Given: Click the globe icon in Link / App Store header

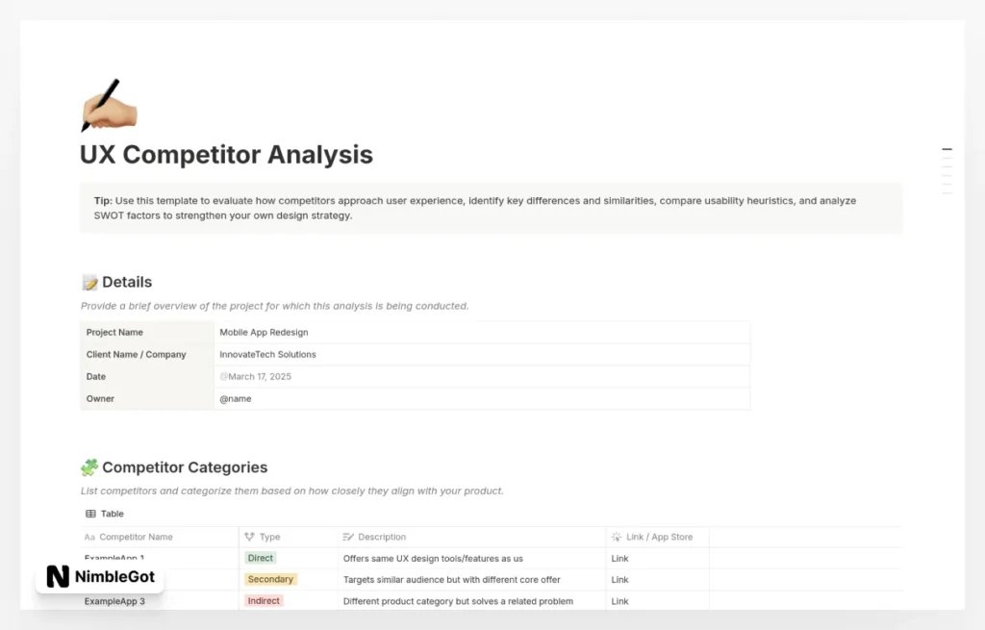Looking at the screenshot, I should (x=616, y=536).
